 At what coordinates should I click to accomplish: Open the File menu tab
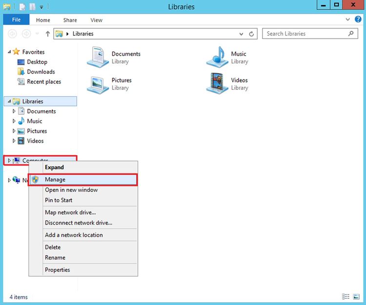pyautogui.click(x=16, y=20)
